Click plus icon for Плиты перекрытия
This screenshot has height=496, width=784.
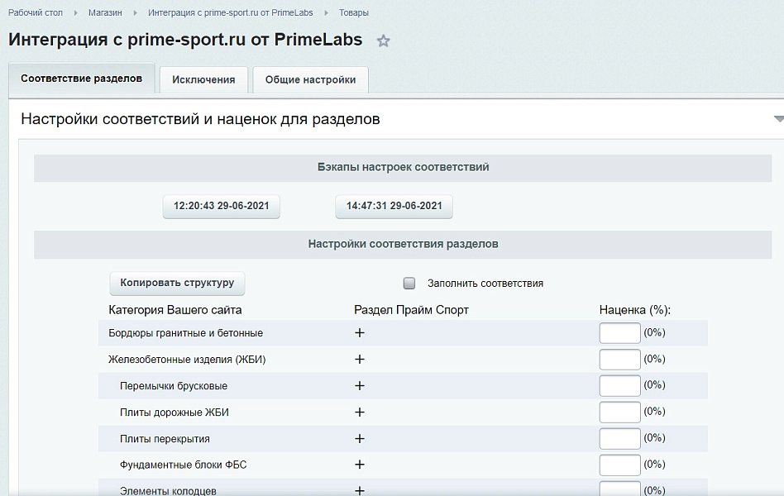[x=359, y=438]
